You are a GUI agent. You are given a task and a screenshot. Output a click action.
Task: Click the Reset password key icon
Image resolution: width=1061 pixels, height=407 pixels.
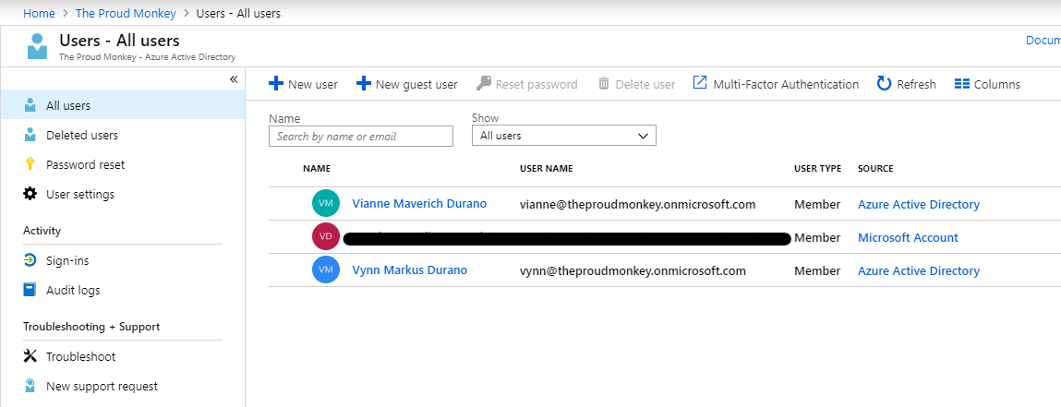click(x=483, y=83)
